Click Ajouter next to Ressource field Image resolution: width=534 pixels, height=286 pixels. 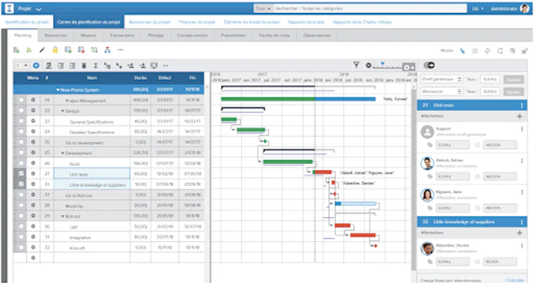click(514, 91)
